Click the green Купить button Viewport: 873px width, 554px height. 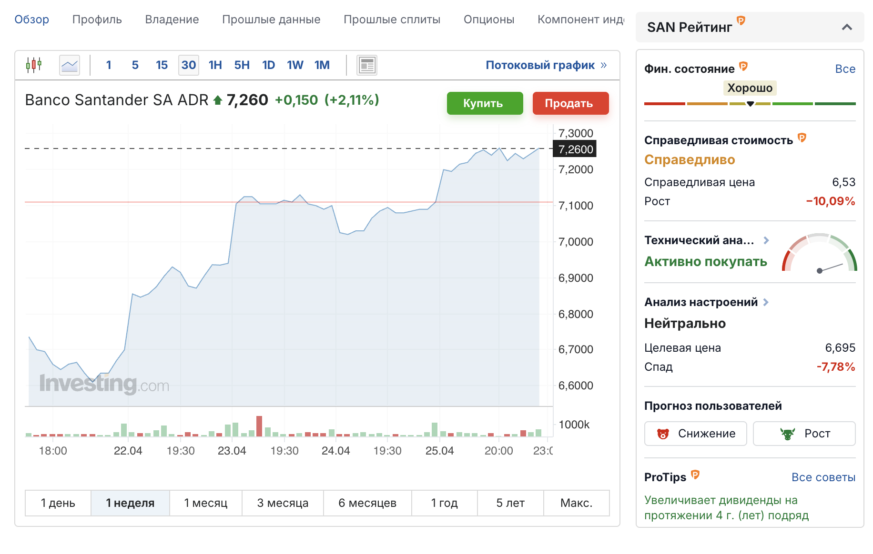(485, 103)
